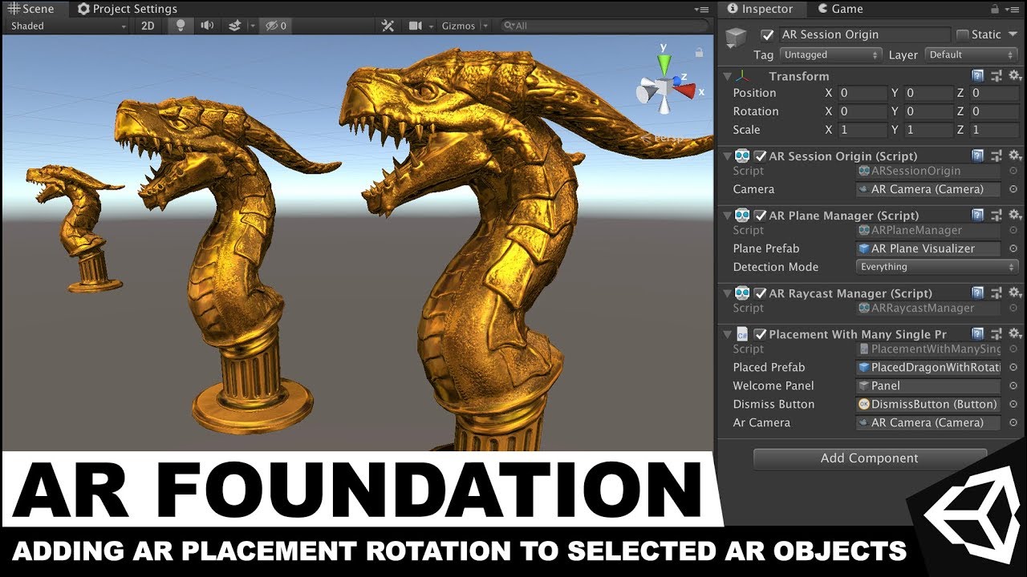
Task: Click the Dismiss Button object field
Action: coord(928,404)
